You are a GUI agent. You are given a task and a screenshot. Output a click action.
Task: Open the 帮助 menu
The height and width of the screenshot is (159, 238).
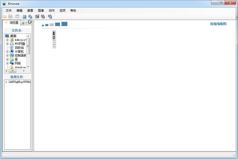[73, 10]
